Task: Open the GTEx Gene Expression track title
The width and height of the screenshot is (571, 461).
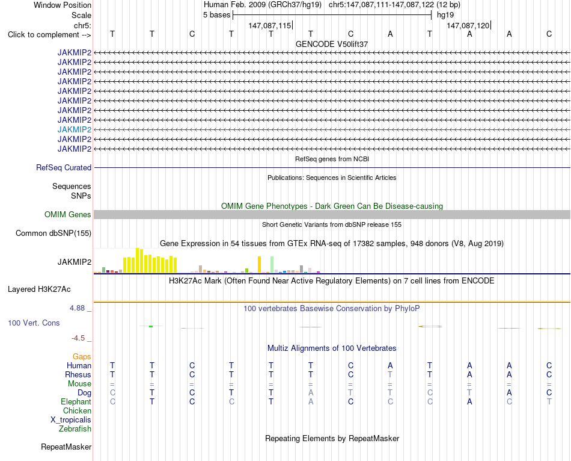Action: pos(332,243)
